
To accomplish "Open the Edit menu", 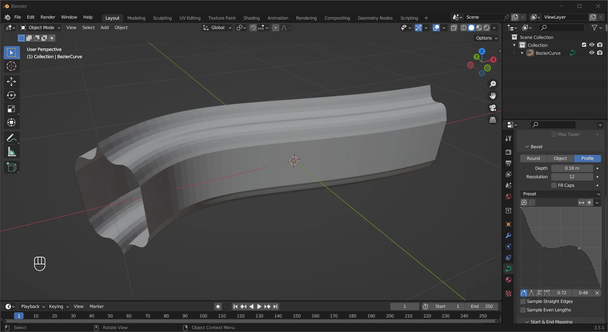I will click(30, 17).
